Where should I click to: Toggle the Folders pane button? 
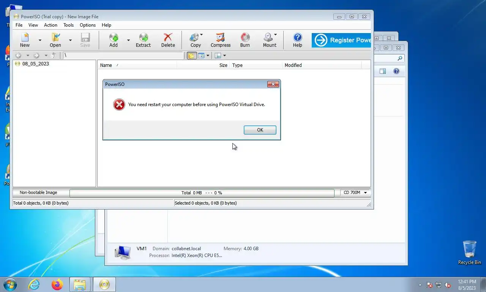point(191,56)
